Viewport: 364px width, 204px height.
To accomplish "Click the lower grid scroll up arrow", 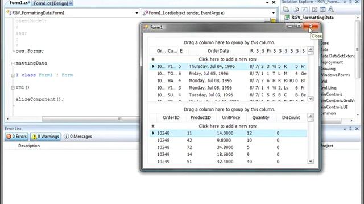I will [x=311, y=116].
